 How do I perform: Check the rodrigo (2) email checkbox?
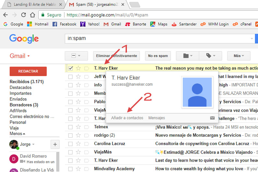click(70, 135)
